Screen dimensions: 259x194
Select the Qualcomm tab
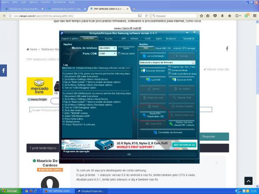pos(88,38)
